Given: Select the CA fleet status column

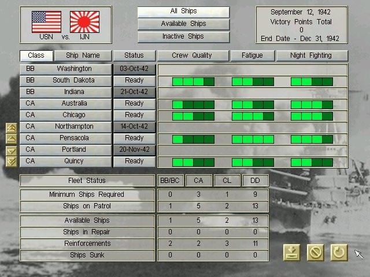Looking at the screenshot, I should [198, 181].
